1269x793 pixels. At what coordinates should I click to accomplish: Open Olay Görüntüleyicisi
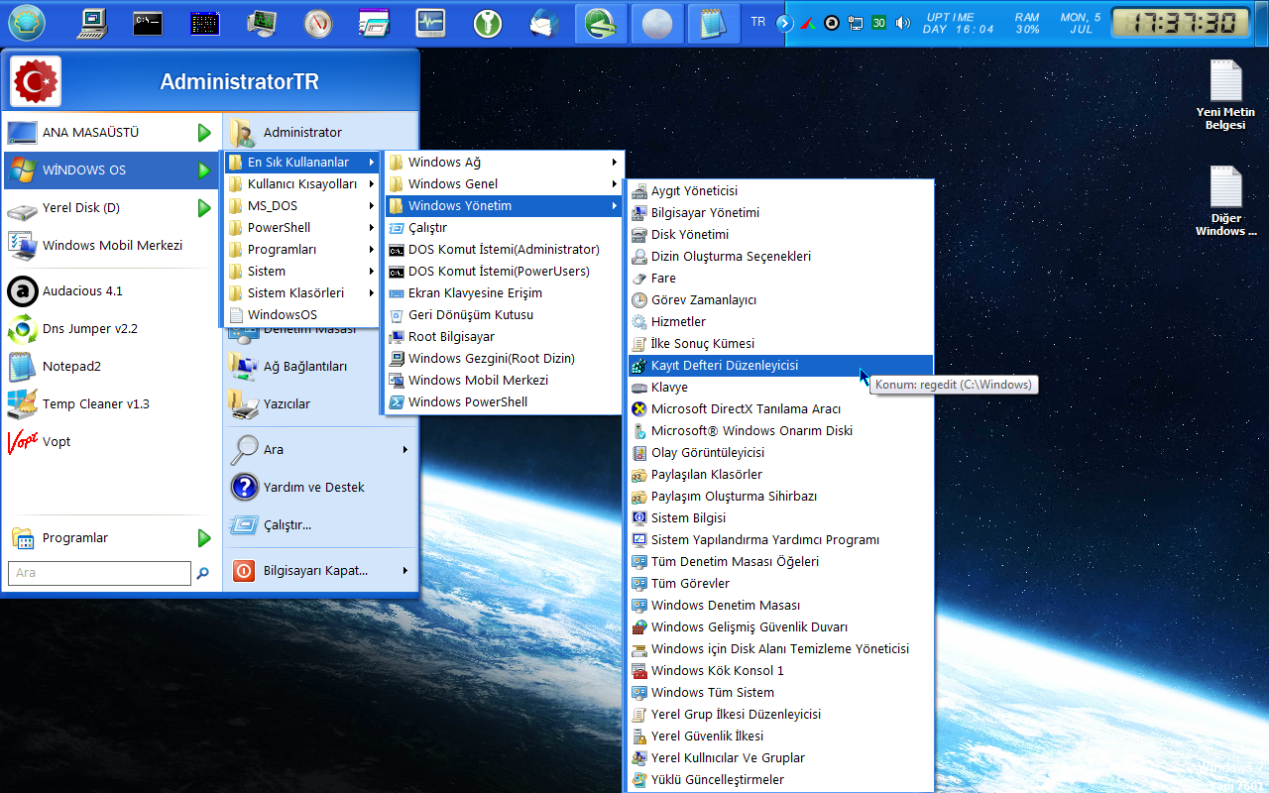(779, 453)
